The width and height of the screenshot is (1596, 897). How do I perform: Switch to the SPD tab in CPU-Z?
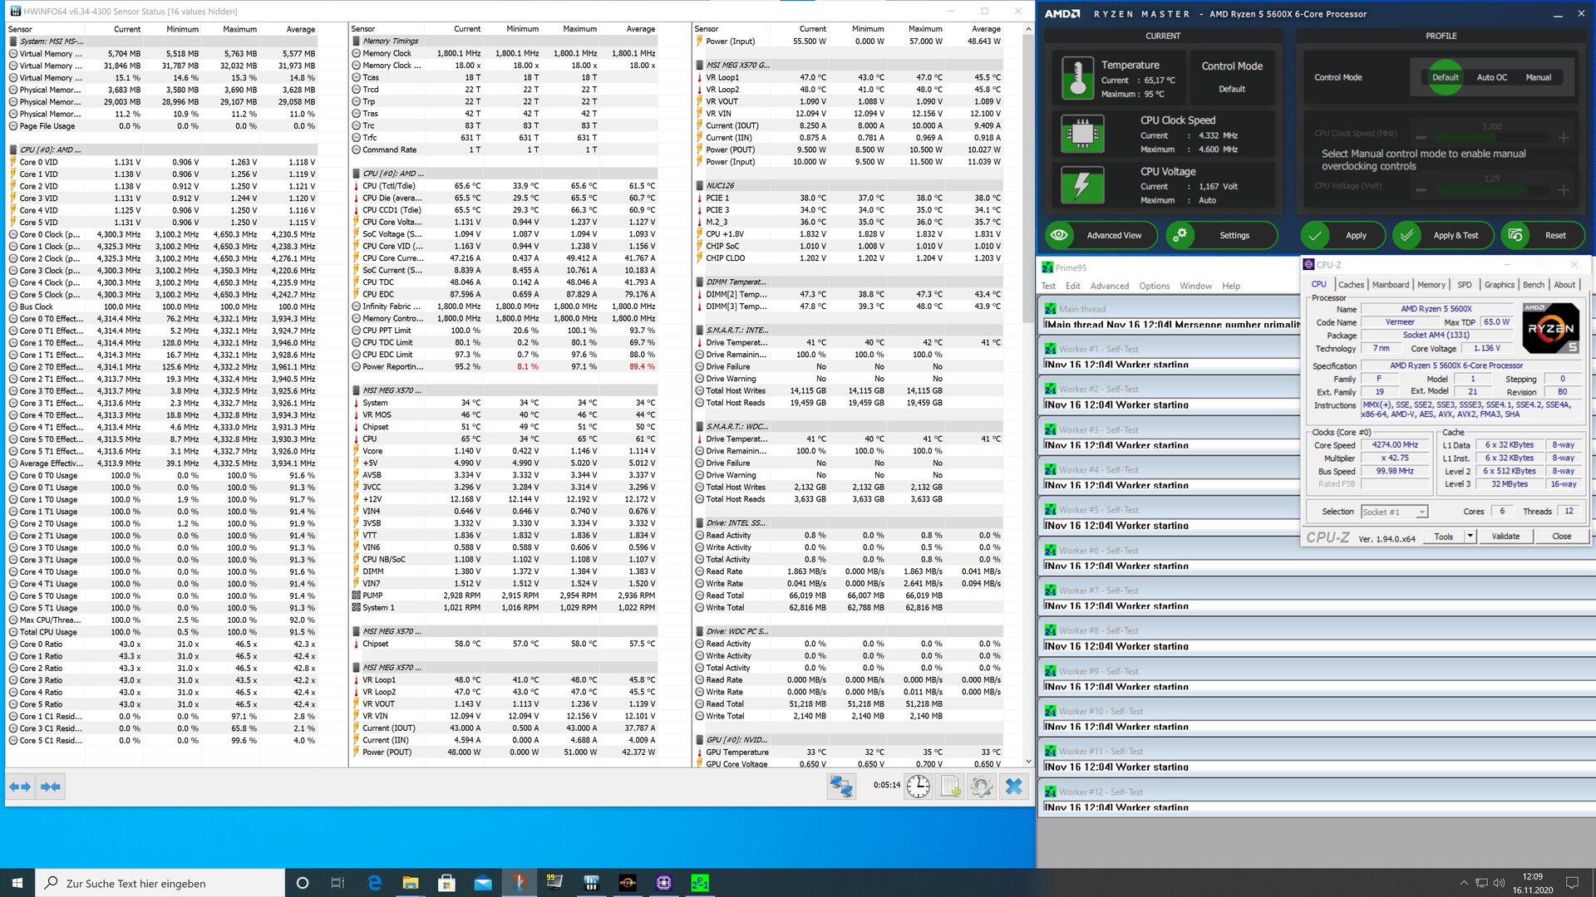point(1465,285)
